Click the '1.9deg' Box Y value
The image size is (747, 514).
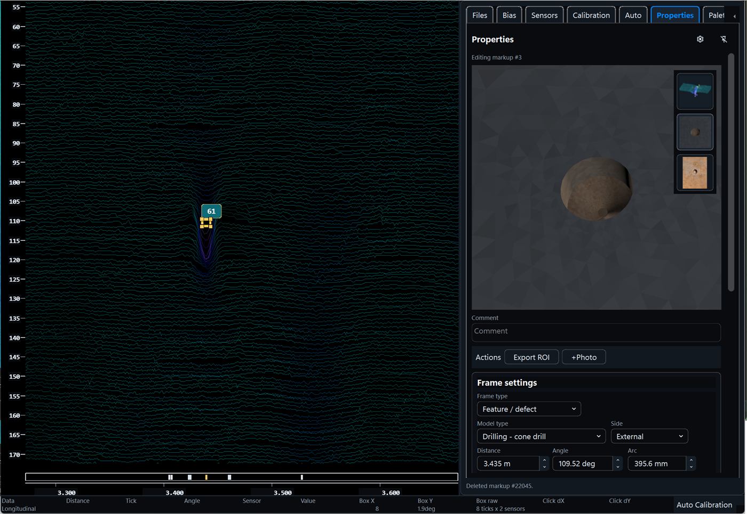[x=426, y=509]
